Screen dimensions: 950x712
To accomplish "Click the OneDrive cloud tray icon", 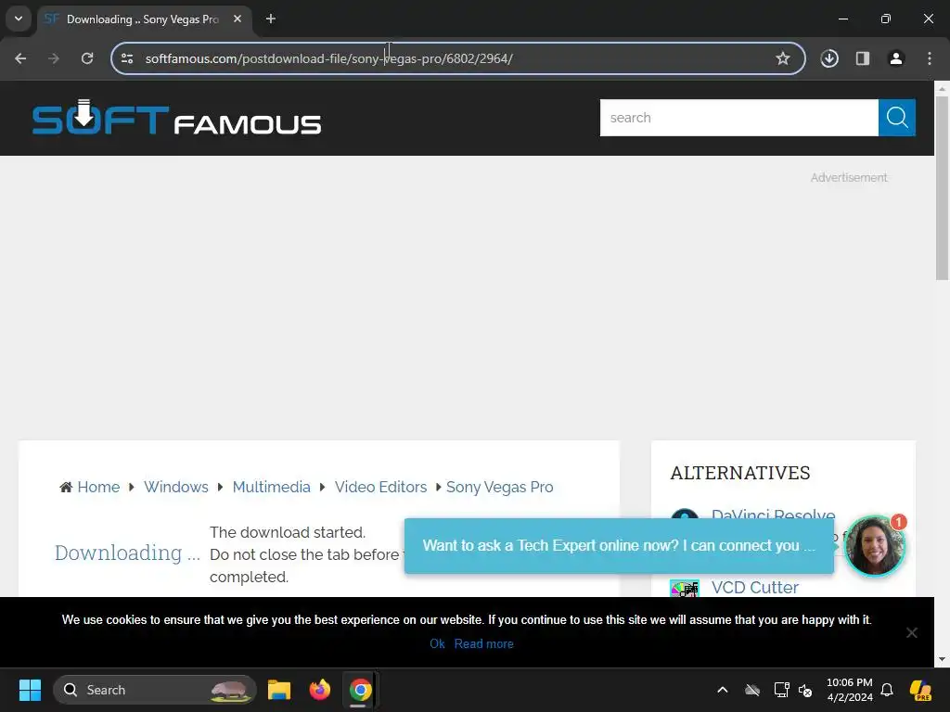I will tap(751, 690).
